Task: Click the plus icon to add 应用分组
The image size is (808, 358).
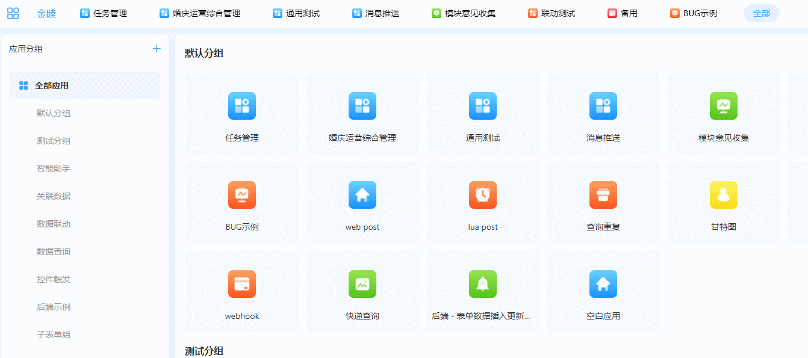Action: pos(157,49)
